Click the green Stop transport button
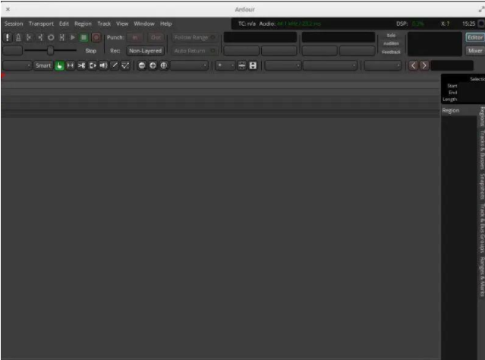The height and width of the screenshot is (360, 485). click(83, 37)
